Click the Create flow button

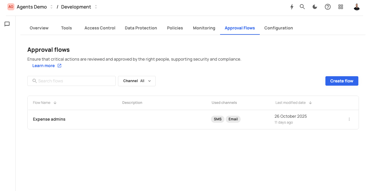342,81
